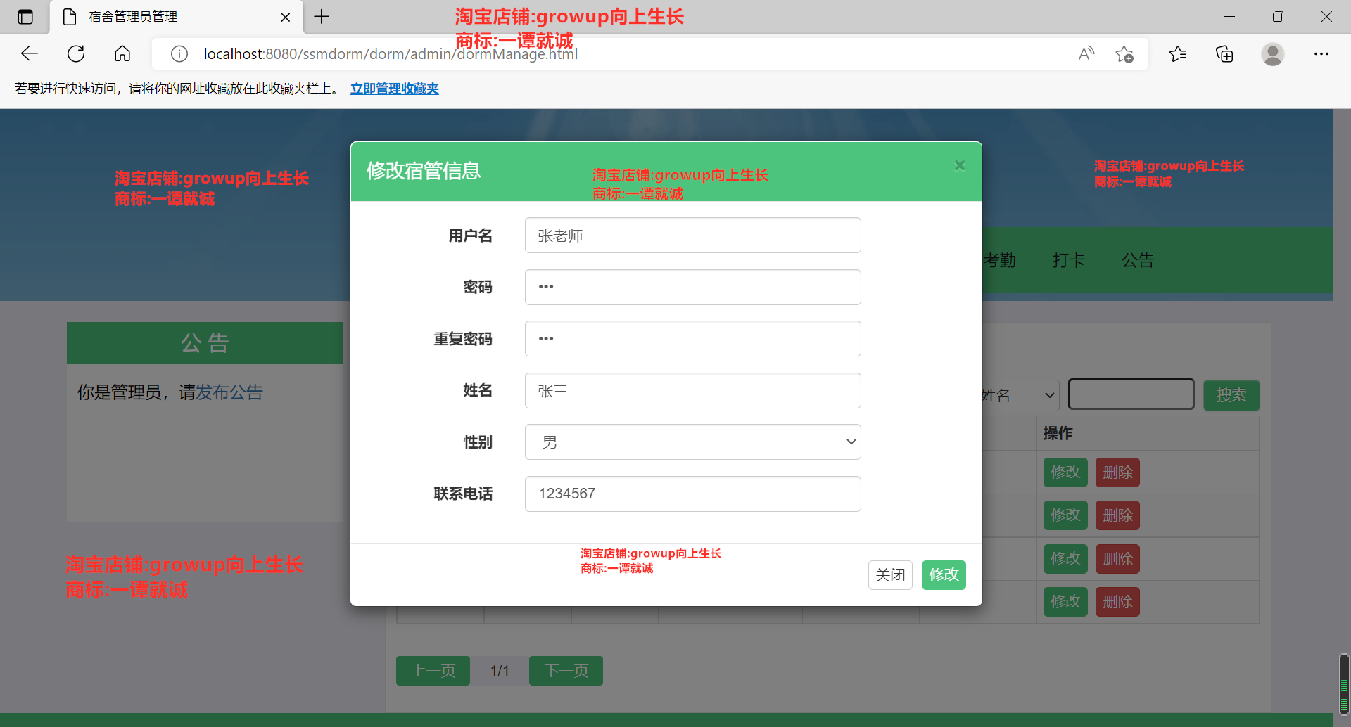Open the tab actions menu icon
Screen dimensions: 1351x727
point(25,17)
